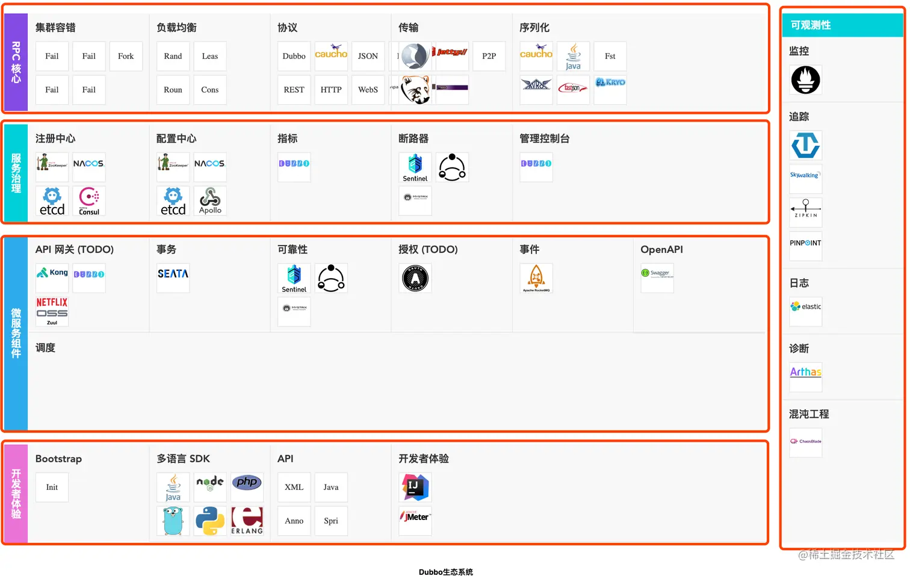Click the Consul logo tile

(x=89, y=201)
